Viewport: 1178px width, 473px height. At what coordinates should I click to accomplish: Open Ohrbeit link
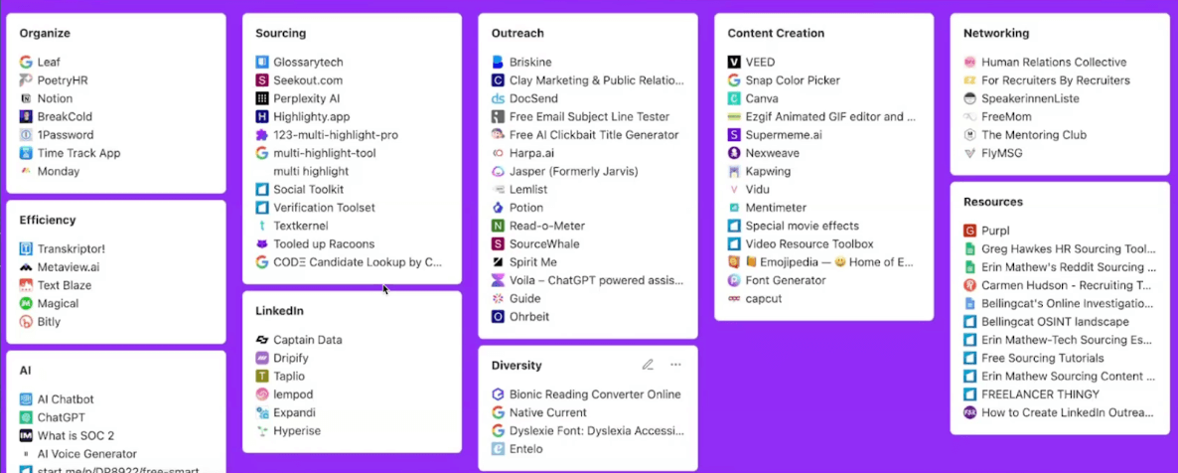[x=529, y=317]
